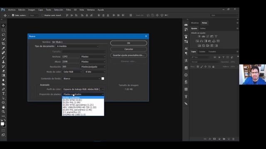Click the foreground color swatch in toolbox
This screenshot has height=149, width=266.
point(2,124)
